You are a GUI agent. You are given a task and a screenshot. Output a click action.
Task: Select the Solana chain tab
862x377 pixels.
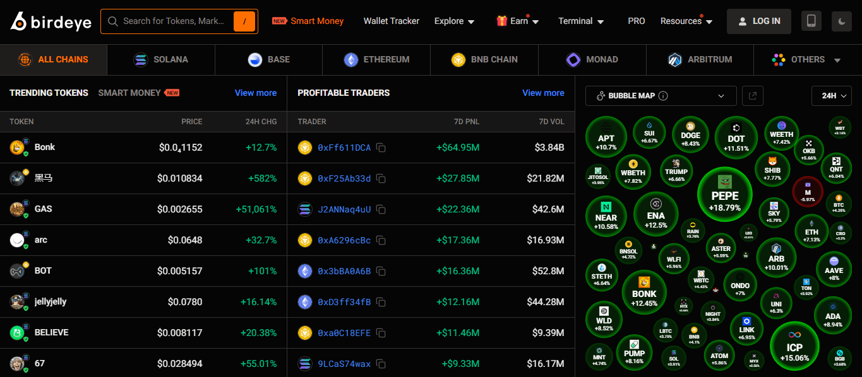tap(161, 60)
